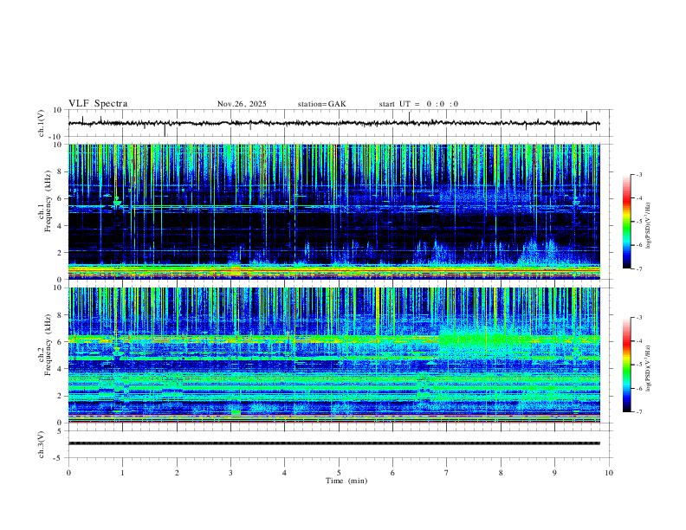
Task: Click the 'start UT = 0 : 0 : 0' text
Action: (418, 104)
